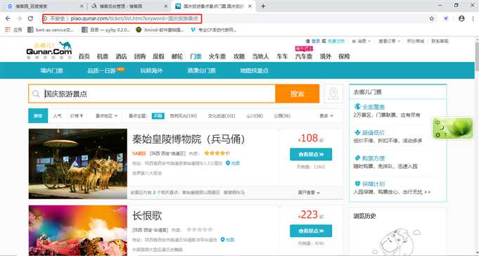Viewport: 479px width, 256px height.
Task: Open 汽车票 in main navigation
Action: tap(304, 56)
